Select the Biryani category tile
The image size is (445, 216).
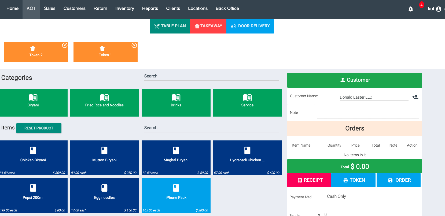click(x=34, y=103)
